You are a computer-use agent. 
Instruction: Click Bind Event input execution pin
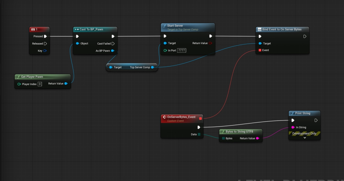coord(260,36)
